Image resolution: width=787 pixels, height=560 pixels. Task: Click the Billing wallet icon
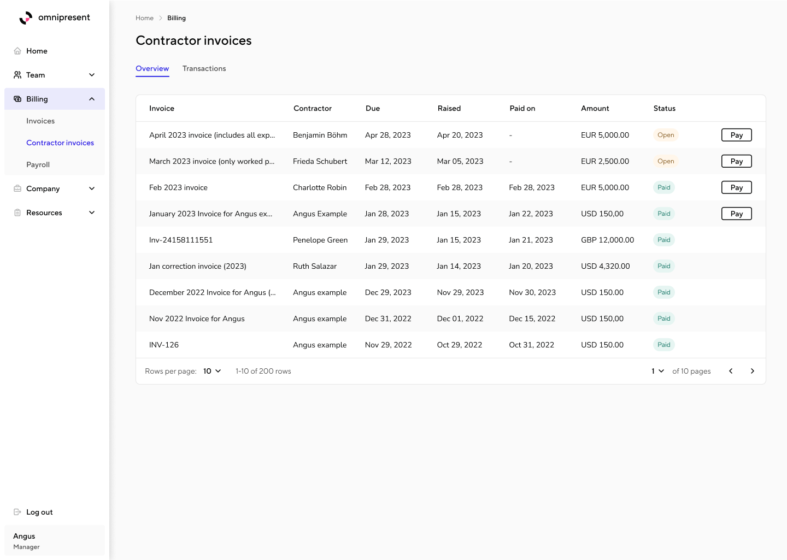(x=17, y=99)
